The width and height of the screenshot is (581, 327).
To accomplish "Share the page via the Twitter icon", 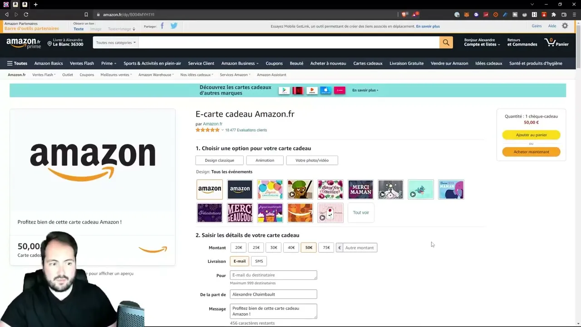I will (174, 26).
